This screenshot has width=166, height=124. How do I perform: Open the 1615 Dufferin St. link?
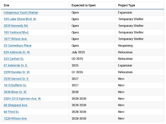pos(15,85)
